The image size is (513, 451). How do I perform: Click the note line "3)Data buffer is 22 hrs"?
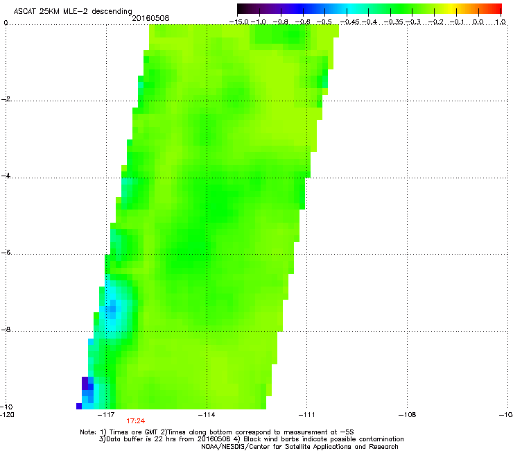(x=251, y=439)
